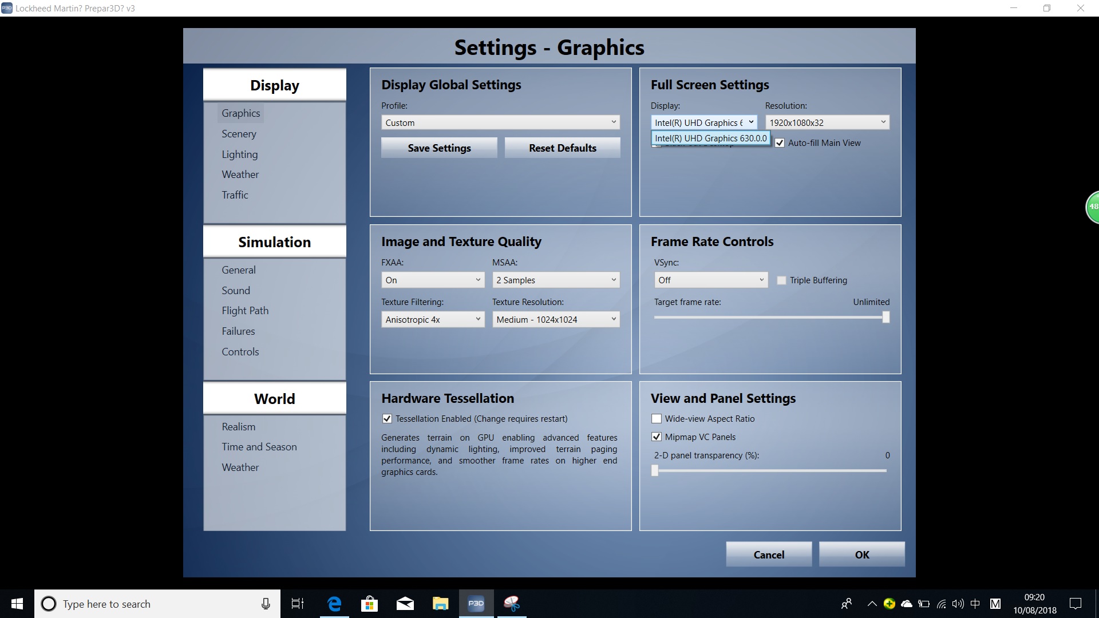Click the P3D taskbar application icon

coord(476,603)
